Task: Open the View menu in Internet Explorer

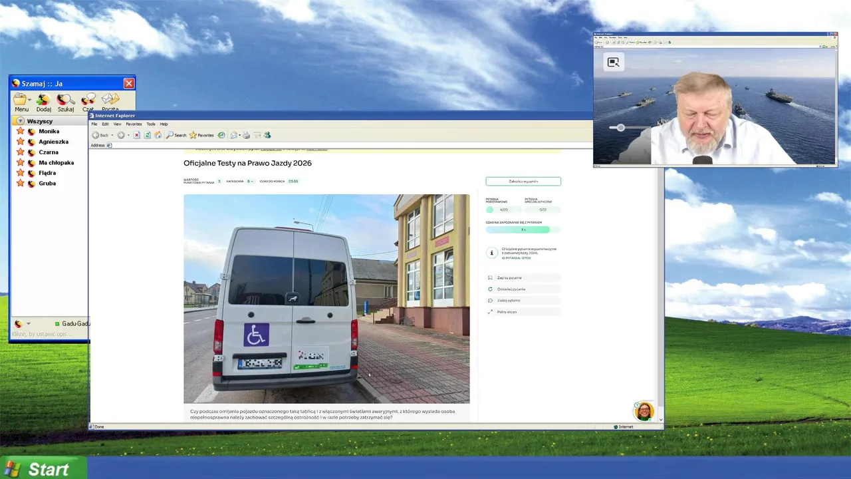Action: point(117,124)
